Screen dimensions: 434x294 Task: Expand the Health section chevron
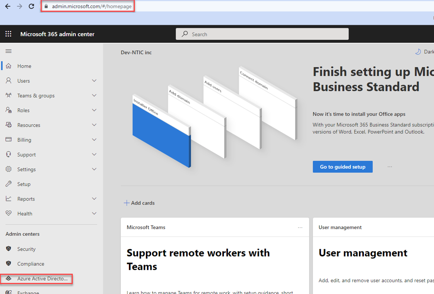tap(94, 213)
